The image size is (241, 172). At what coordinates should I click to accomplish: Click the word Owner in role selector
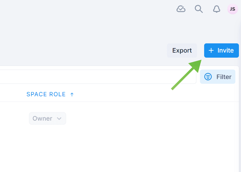tap(42, 119)
